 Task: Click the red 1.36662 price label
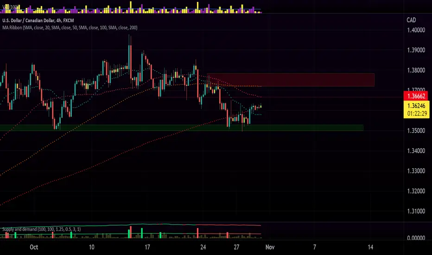416,96
